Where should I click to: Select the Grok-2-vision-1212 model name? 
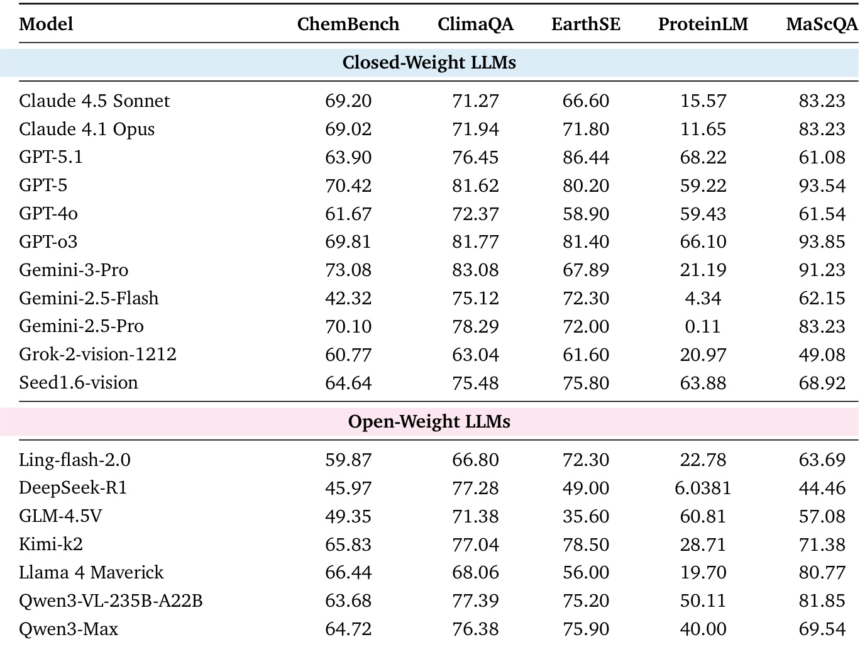[x=97, y=355]
